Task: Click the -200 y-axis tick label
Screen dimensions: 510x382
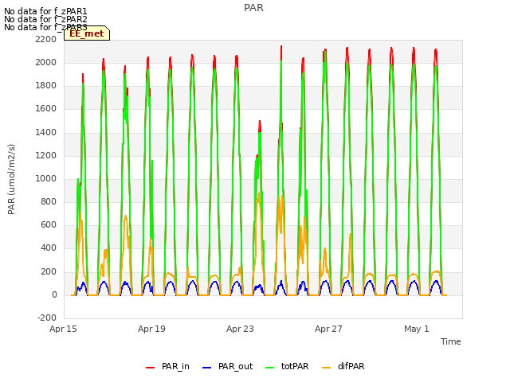Action: [47, 318]
